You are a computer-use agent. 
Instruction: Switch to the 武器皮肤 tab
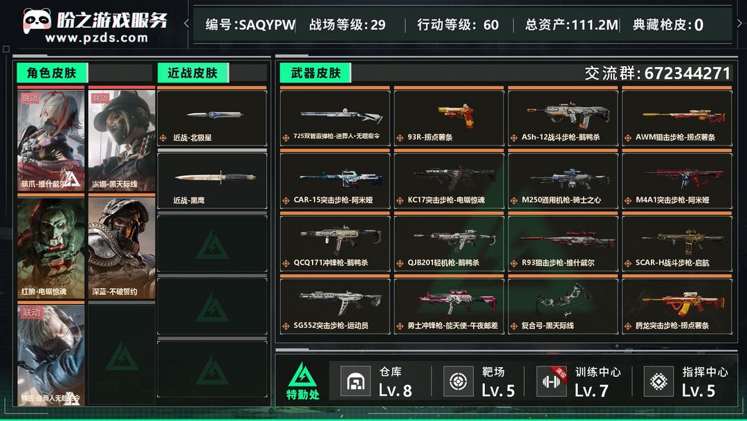tap(315, 73)
